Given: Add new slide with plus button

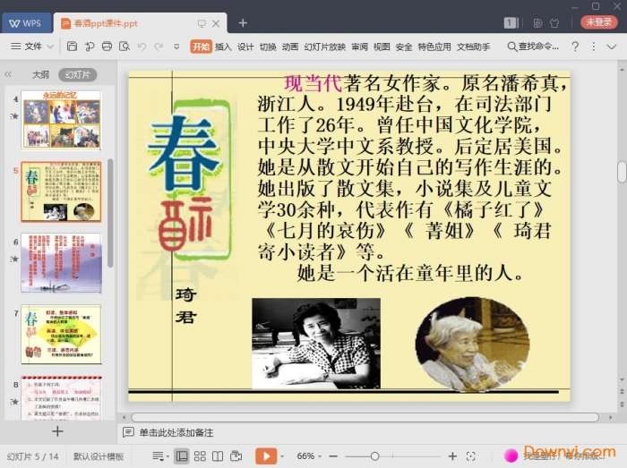Looking at the screenshot, I should 57,431.
